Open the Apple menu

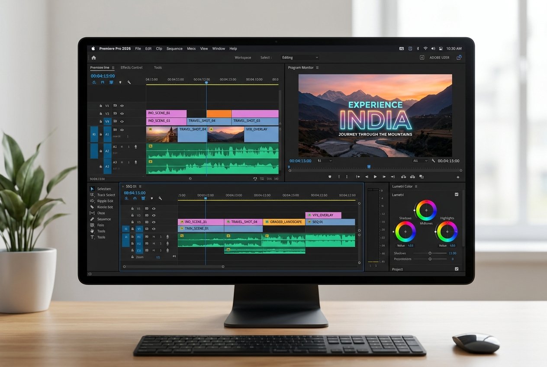(93, 48)
